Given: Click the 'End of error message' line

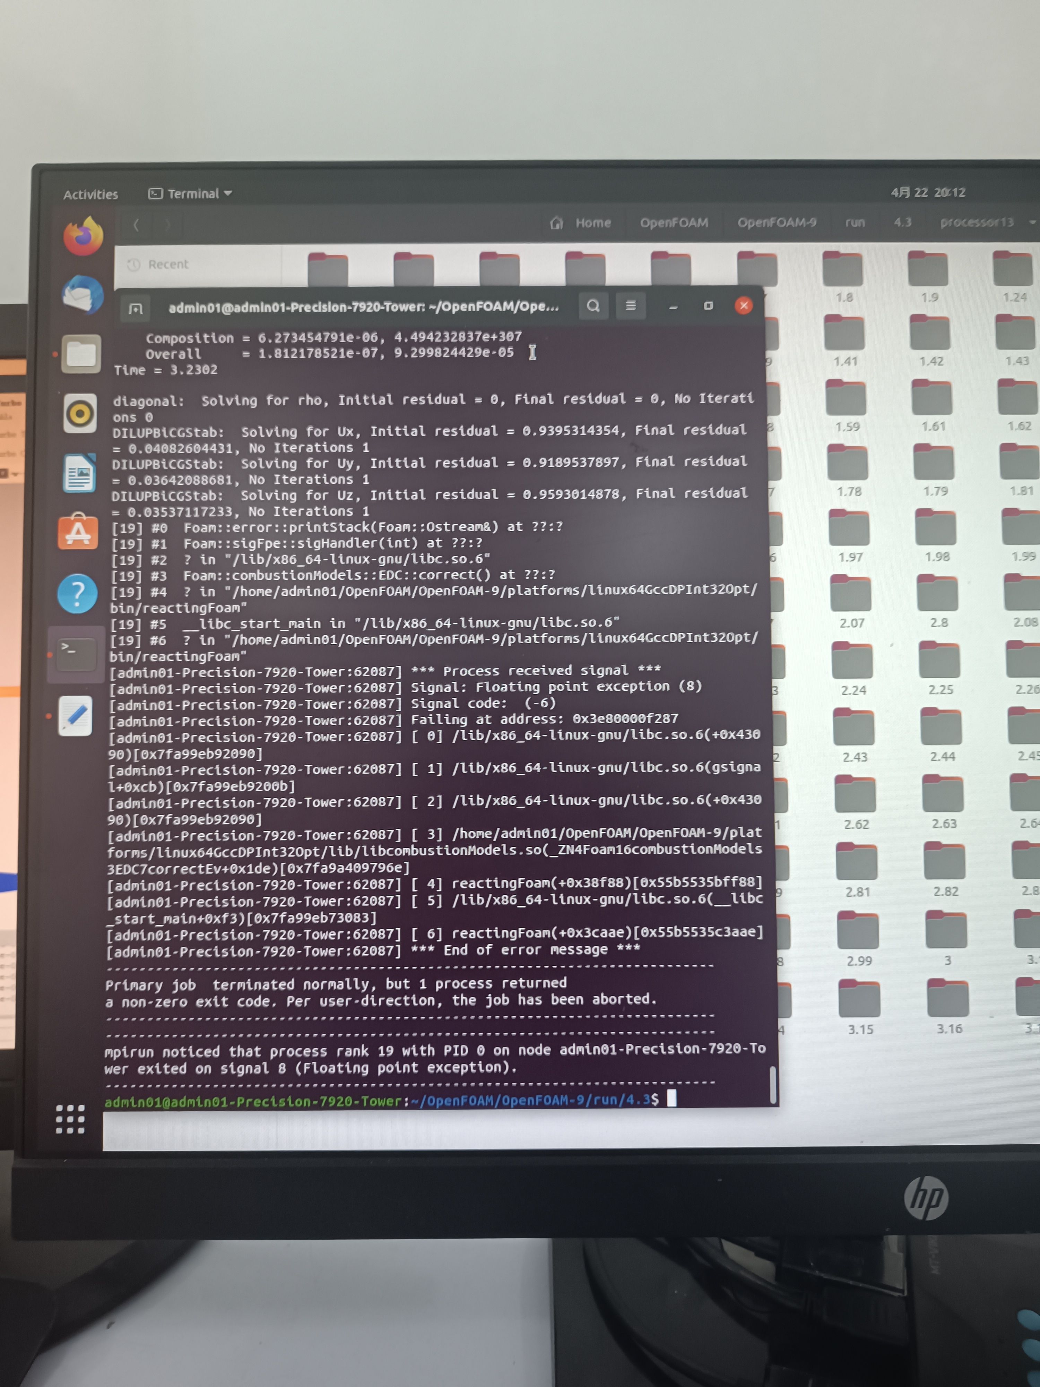Looking at the screenshot, I should click(373, 951).
